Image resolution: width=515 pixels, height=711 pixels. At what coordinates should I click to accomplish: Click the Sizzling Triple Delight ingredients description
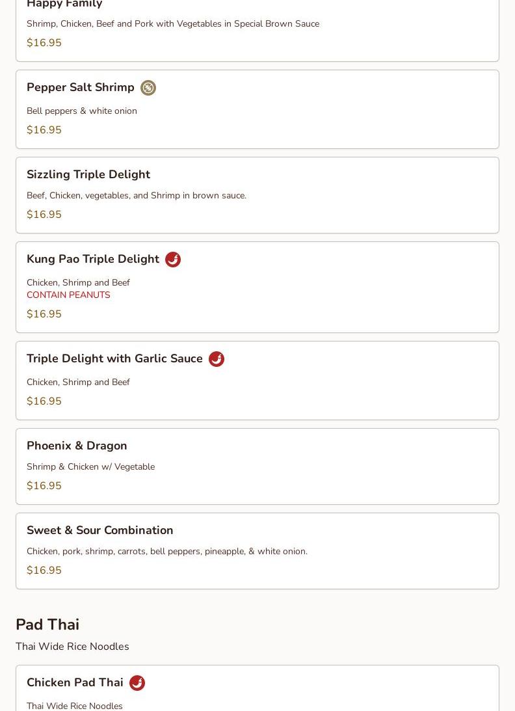pyautogui.click(x=137, y=195)
